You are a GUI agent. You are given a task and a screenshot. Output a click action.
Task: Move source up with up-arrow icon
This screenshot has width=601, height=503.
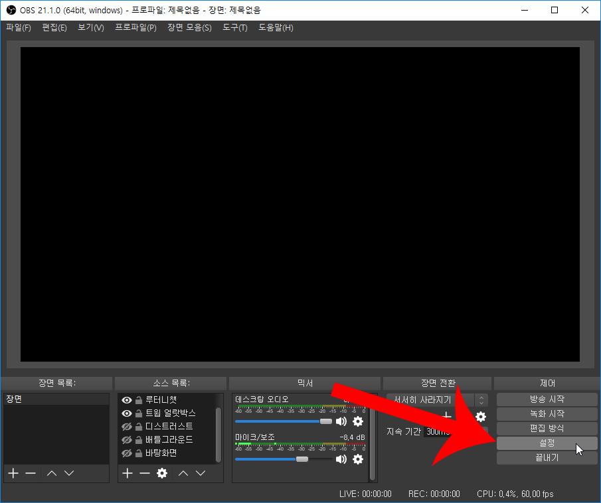[x=184, y=473]
